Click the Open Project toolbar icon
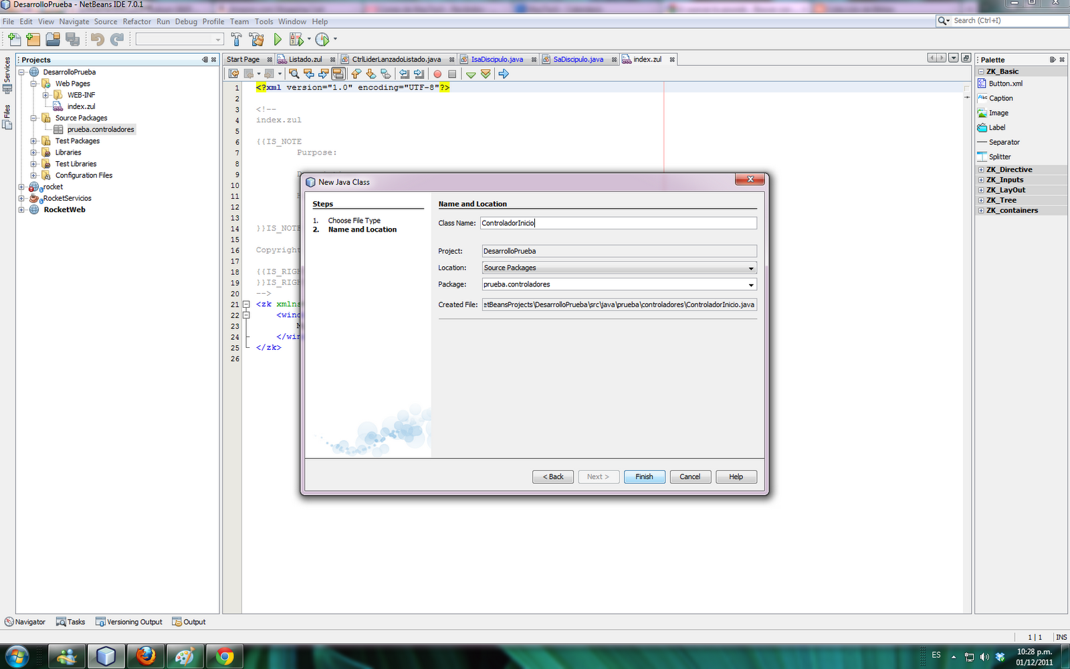 [53, 39]
